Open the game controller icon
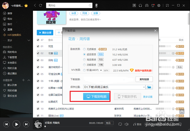The image size is (190, 131). coord(147,5)
